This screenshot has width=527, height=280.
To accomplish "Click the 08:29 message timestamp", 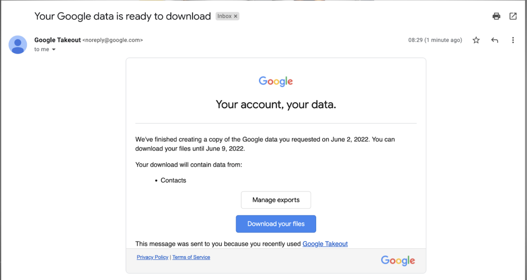I will click(x=435, y=40).
